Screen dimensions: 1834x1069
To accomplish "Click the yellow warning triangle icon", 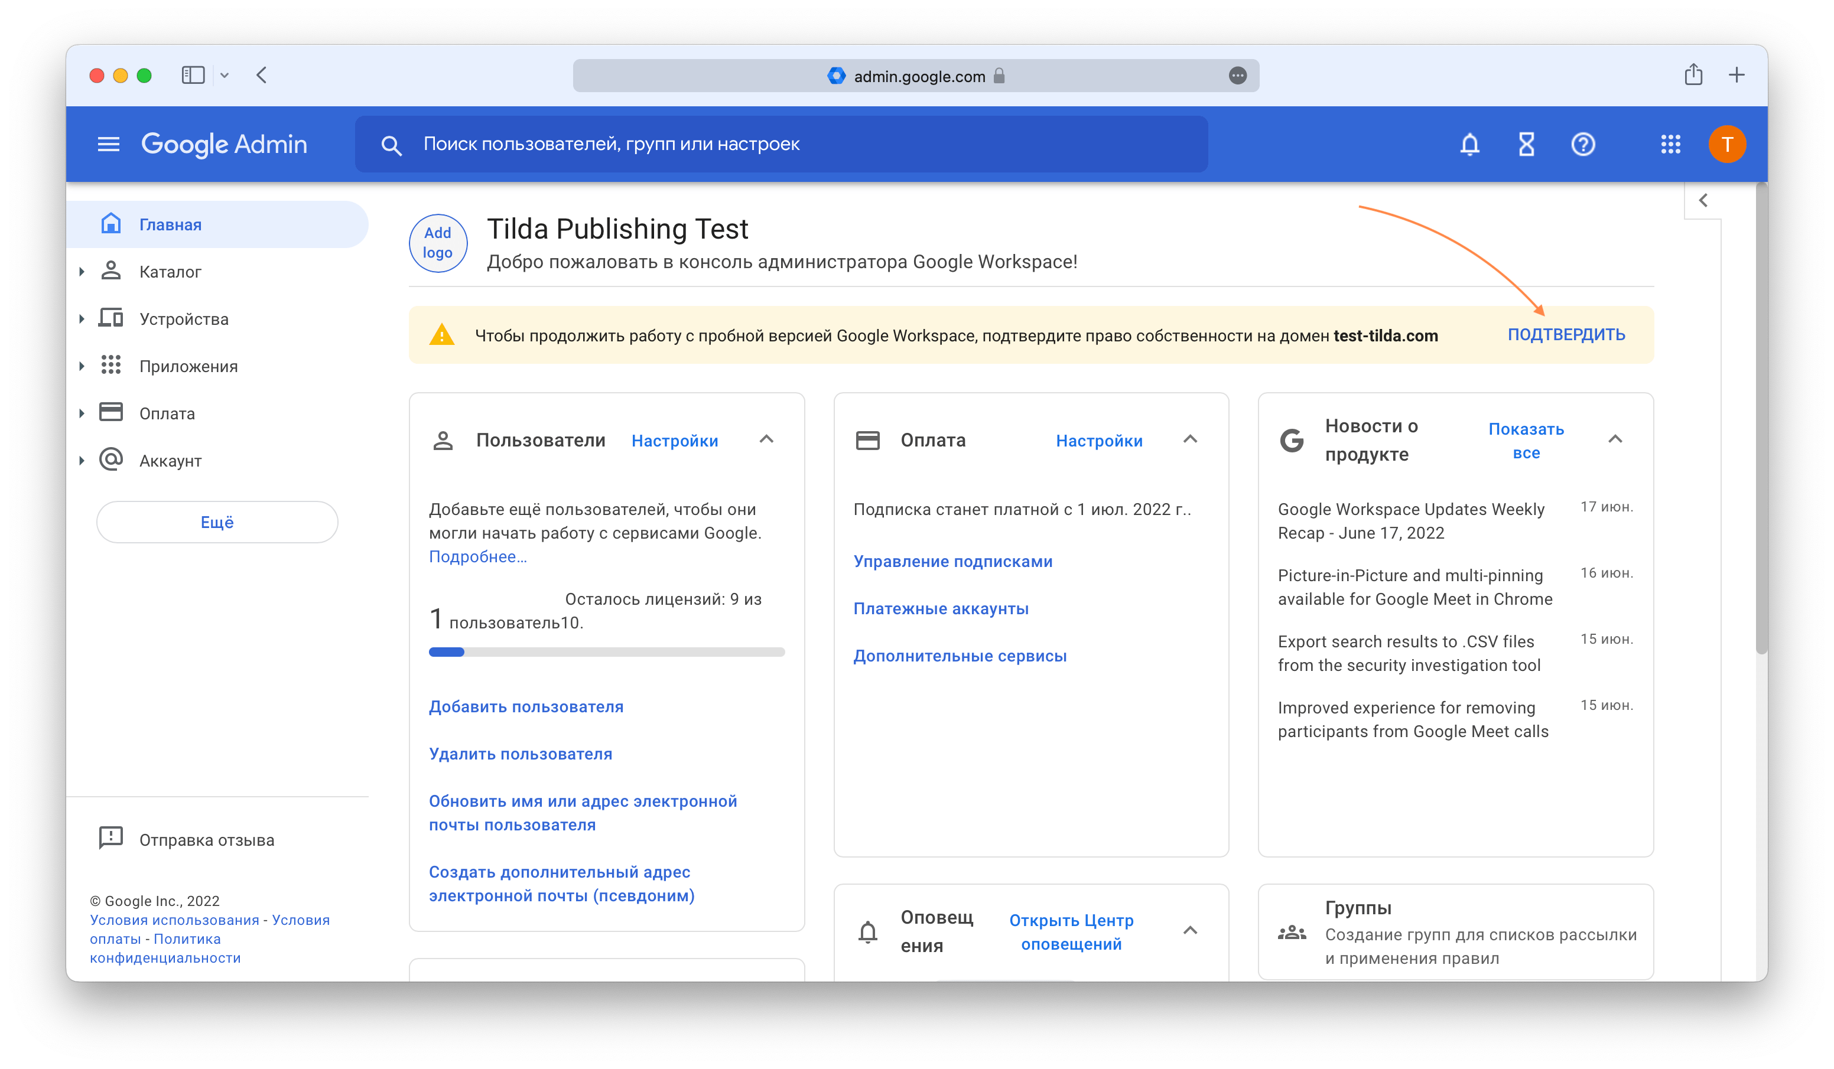I will click(442, 335).
